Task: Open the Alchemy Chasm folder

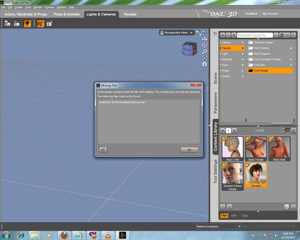Action: tap(270, 42)
